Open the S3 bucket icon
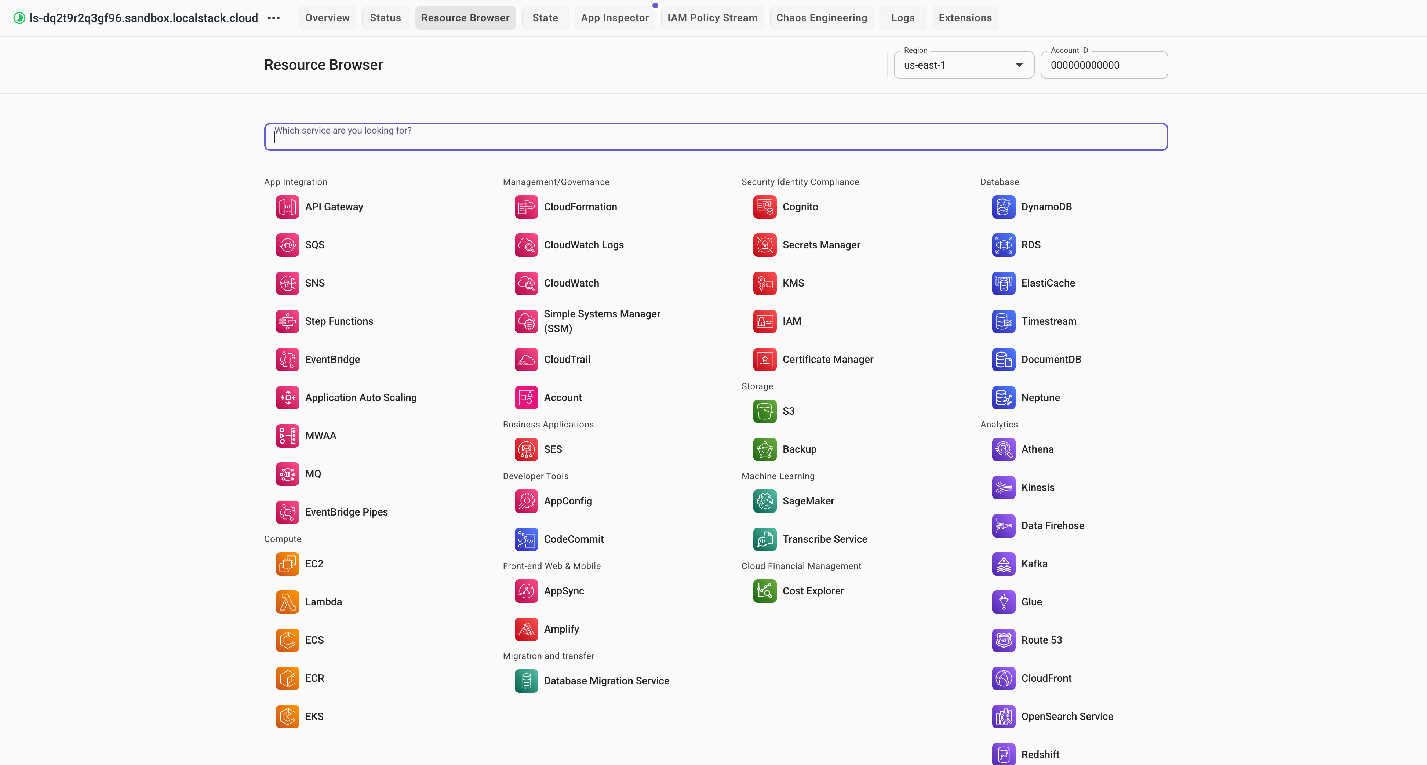Screen dimensions: 1427x765 click(765, 412)
